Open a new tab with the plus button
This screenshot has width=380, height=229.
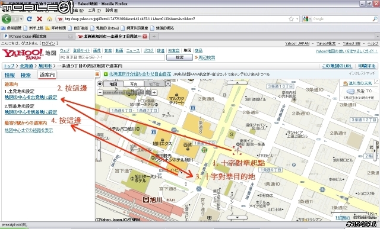[x=154, y=36]
